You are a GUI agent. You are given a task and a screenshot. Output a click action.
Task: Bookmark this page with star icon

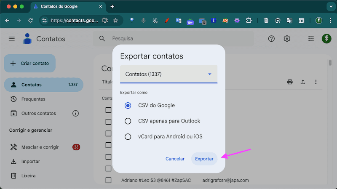[x=115, y=21]
